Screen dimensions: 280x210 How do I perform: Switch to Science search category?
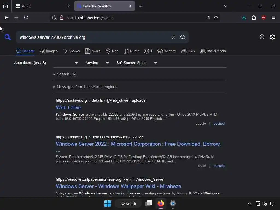tap(167, 51)
